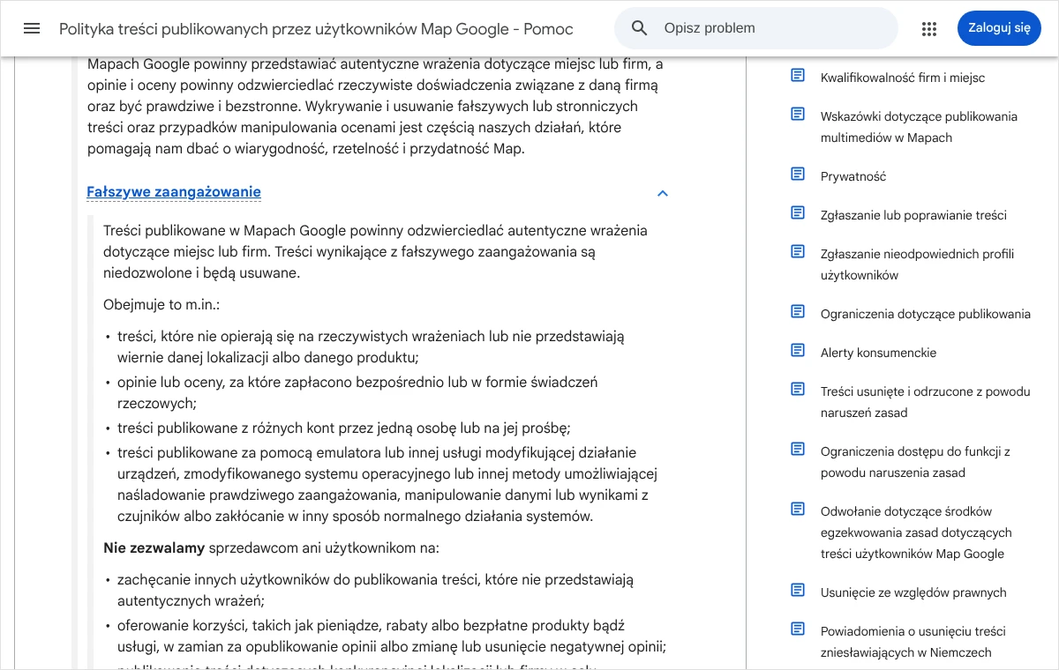Click document icon beside Alerty konsumenckie

(798, 351)
